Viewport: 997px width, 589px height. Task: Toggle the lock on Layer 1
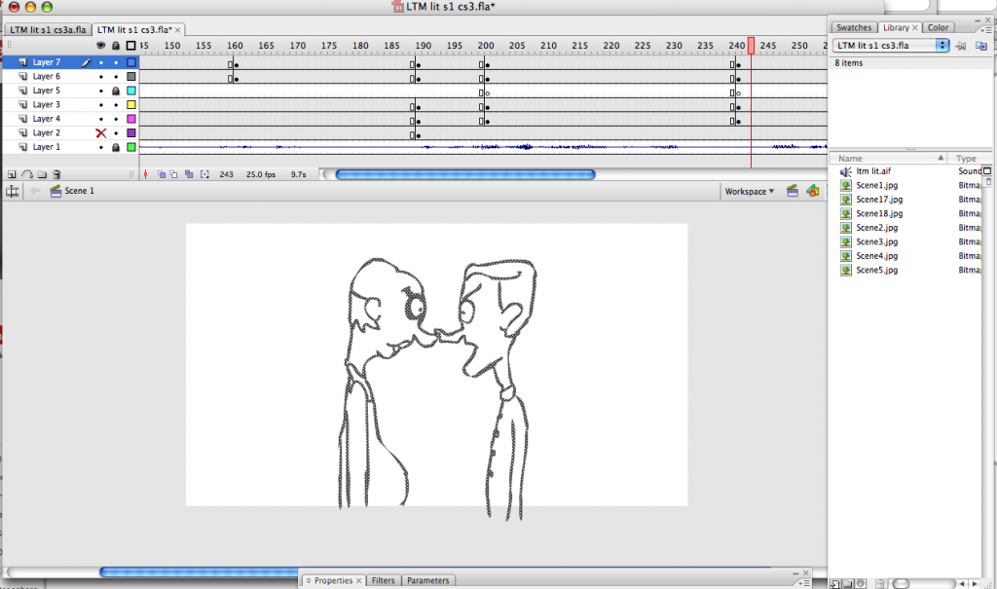coord(116,147)
